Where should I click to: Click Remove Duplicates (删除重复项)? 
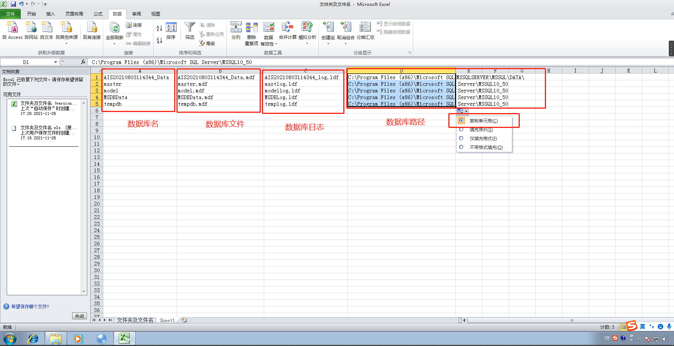(252, 33)
